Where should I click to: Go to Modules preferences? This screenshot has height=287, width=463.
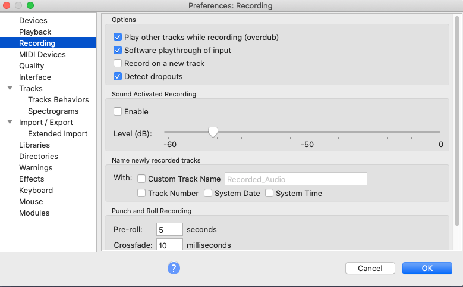pos(34,213)
